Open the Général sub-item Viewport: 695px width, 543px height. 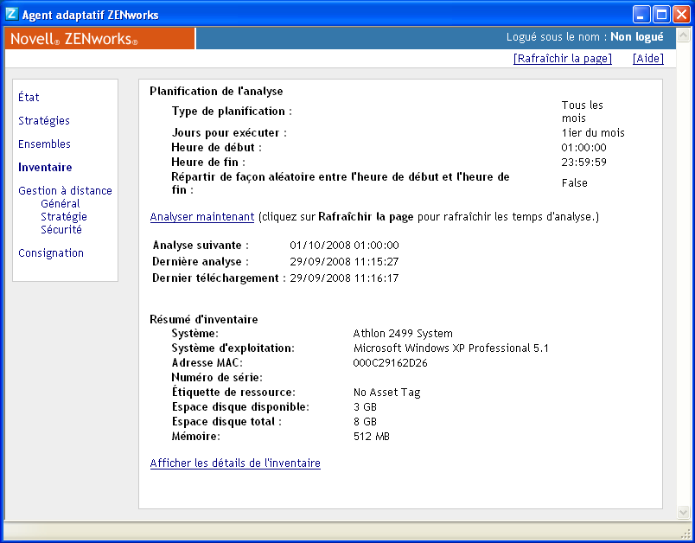click(x=61, y=203)
